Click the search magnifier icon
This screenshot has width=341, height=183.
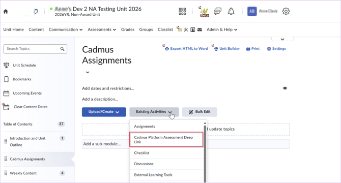62,49
